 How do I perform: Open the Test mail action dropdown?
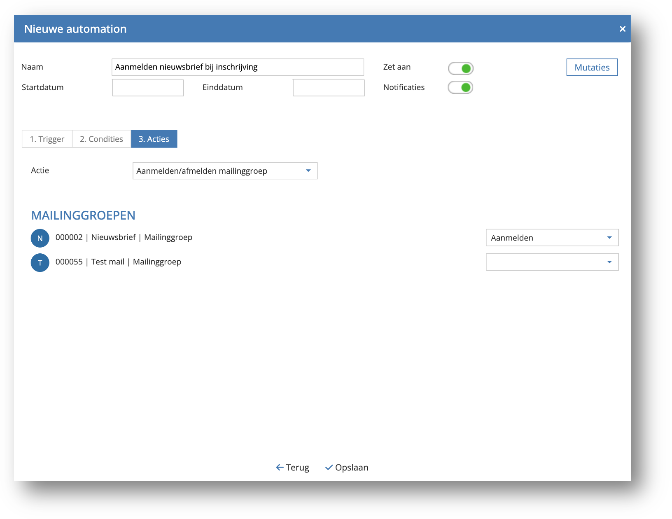tap(552, 262)
